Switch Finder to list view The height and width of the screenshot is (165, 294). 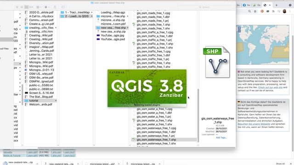(x=22, y=7)
